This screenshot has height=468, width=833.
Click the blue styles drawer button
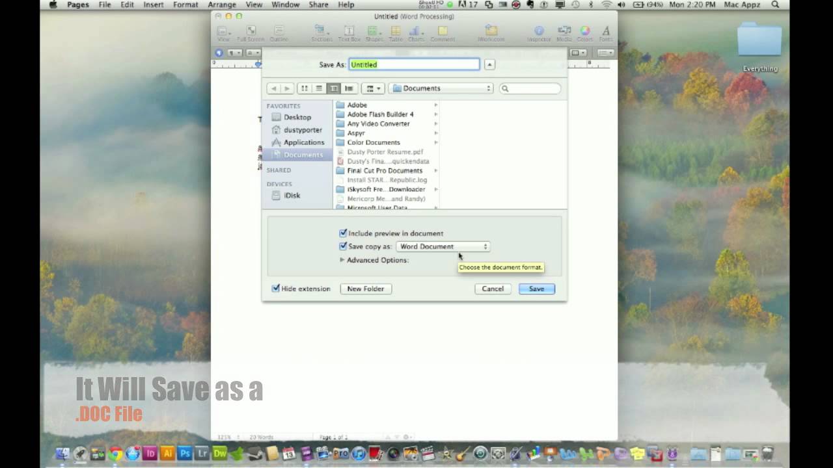click(x=219, y=53)
